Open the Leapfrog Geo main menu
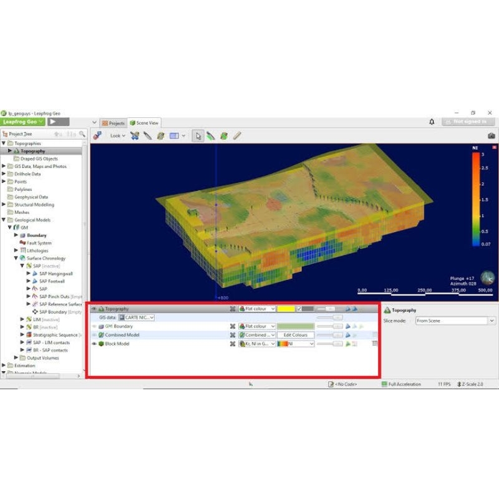Image resolution: width=499 pixels, height=499 pixels. click(x=23, y=122)
